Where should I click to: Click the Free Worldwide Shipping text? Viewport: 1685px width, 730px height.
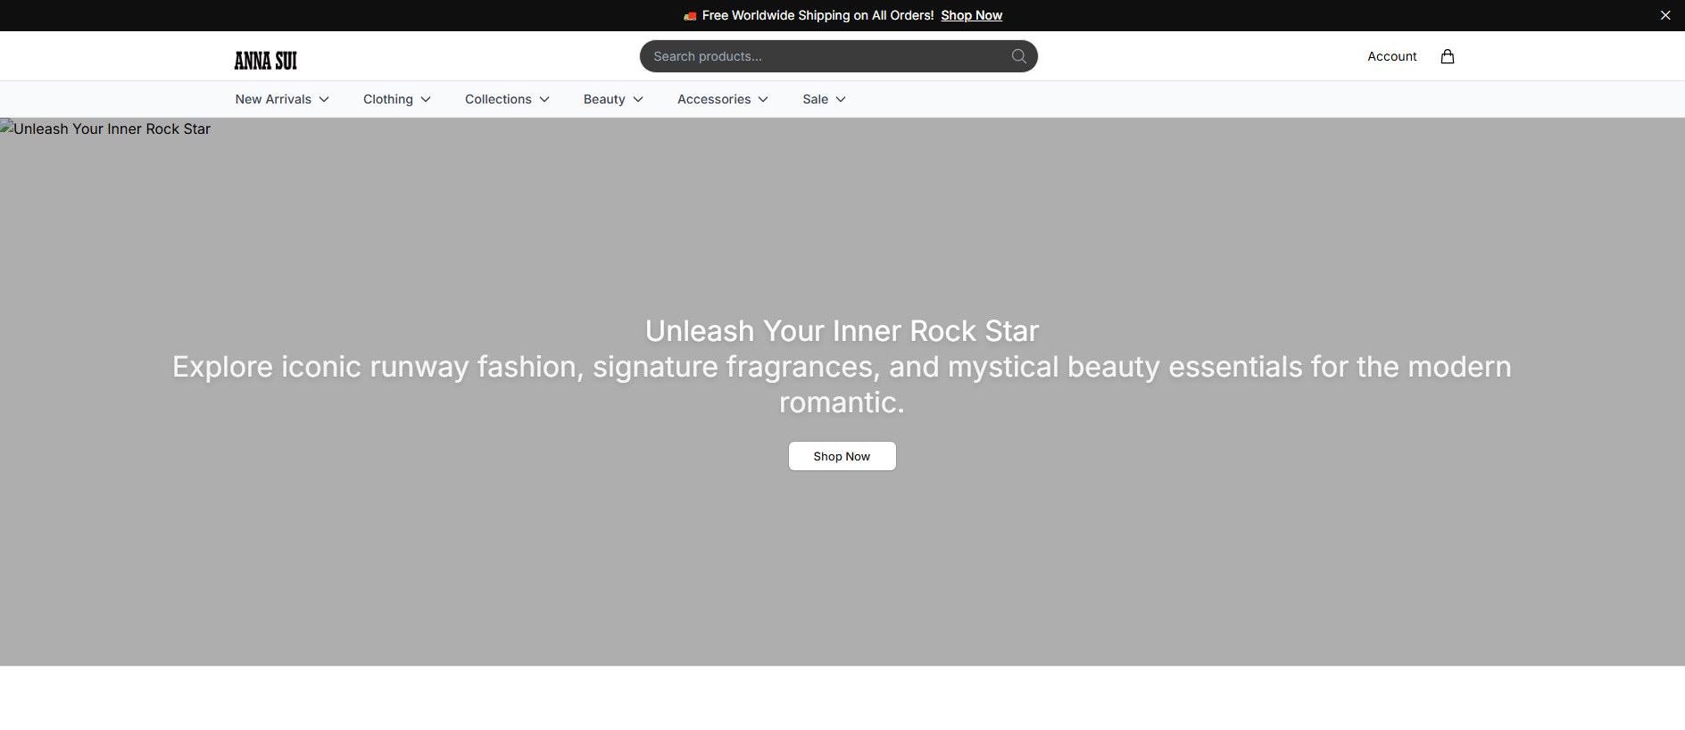coord(818,15)
